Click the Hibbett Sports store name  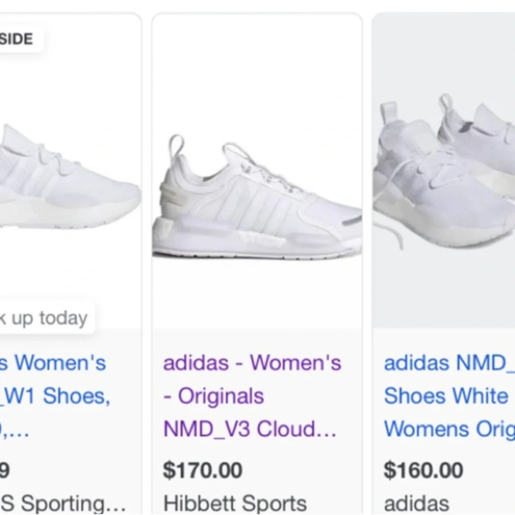(234, 503)
